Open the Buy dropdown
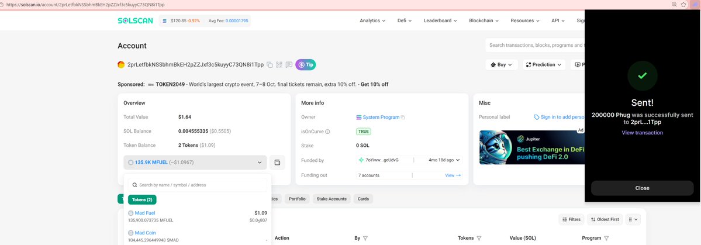 pyautogui.click(x=502, y=65)
